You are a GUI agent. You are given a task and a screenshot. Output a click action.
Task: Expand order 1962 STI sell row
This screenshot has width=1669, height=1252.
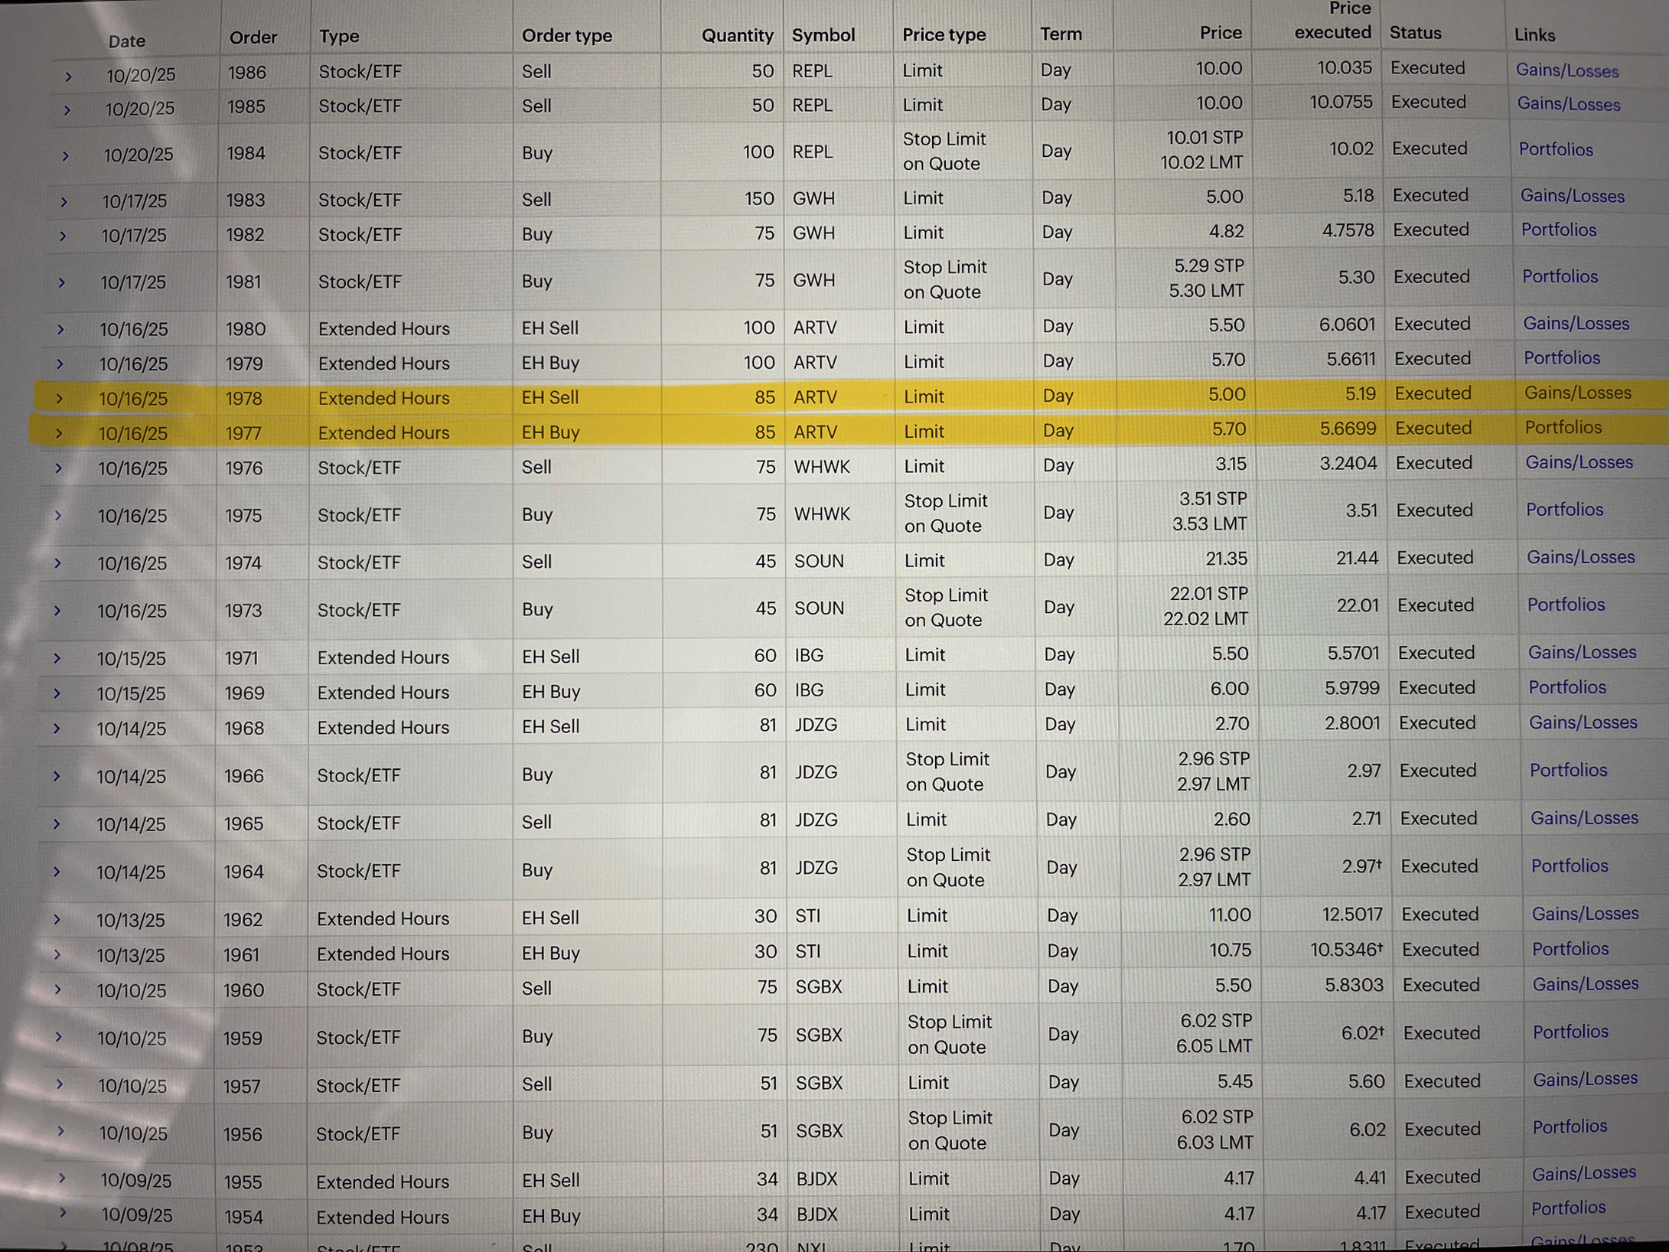57,920
